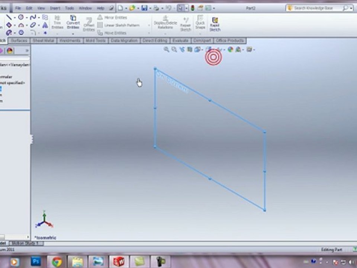Open Display/Delete Relations

[165, 23]
